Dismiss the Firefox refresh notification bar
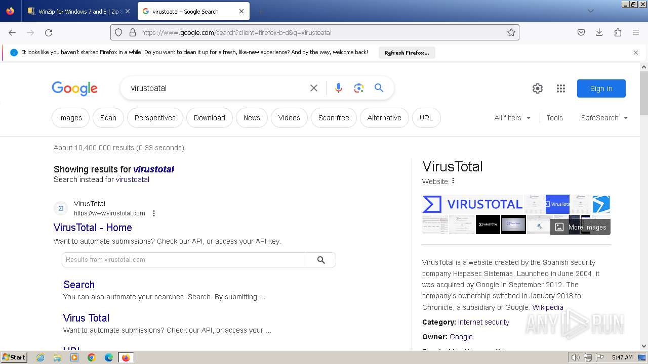This screenshot has width=648, height=364. point(636,53)
